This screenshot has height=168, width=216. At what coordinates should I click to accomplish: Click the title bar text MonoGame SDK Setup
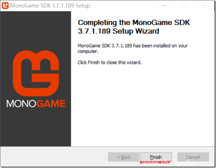tap(50, 6)
